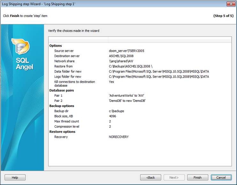Click the 'Verify the choices made in the wizard' text
Viewport: 237px width, 185px height.
(73, 31)
